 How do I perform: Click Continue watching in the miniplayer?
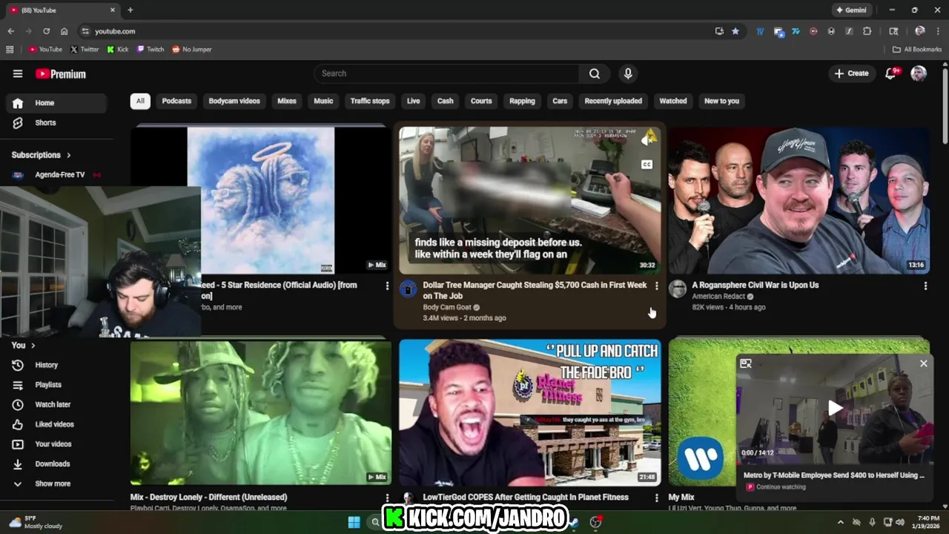781,487
